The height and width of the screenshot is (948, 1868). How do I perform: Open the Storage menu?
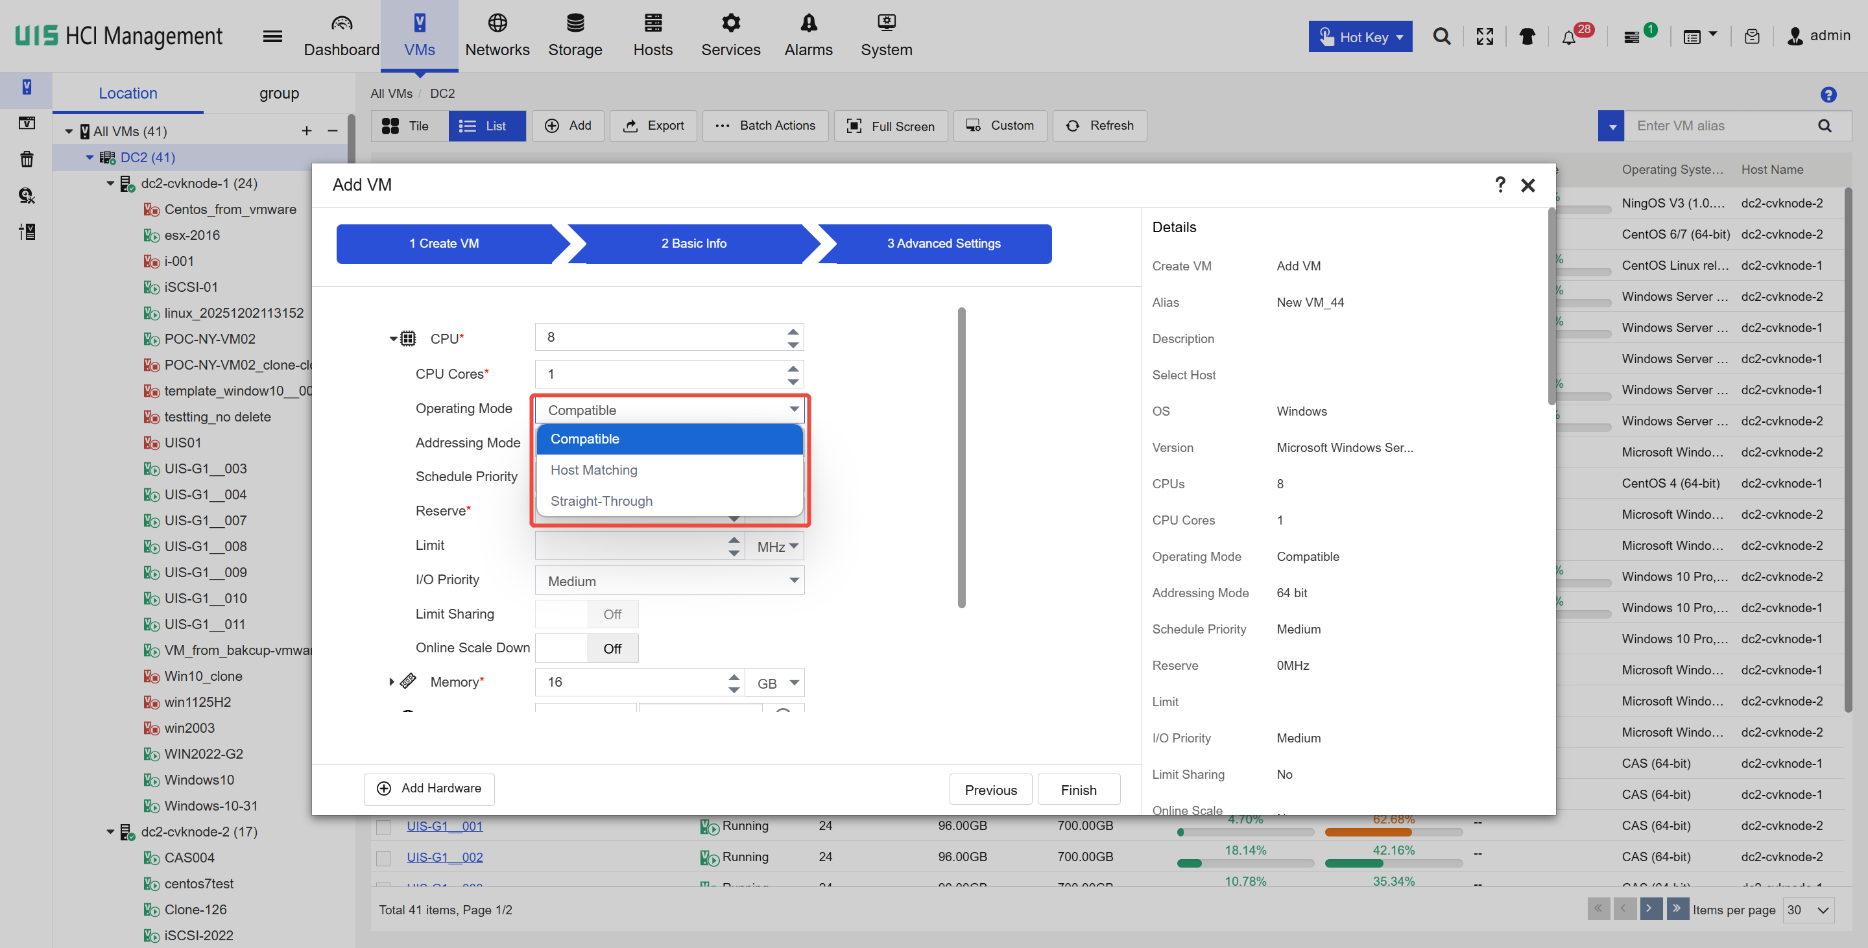click(574, 36)
